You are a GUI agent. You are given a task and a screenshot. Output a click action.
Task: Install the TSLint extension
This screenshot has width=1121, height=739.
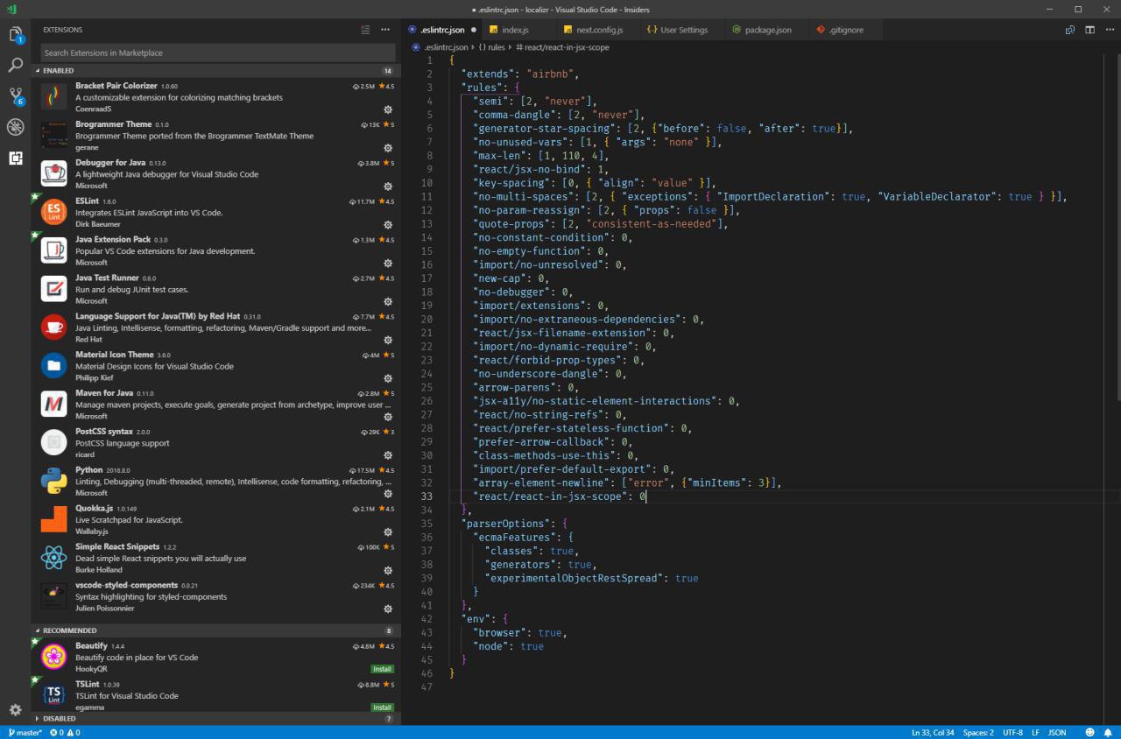pyautogui.click(x=383, y=707)
